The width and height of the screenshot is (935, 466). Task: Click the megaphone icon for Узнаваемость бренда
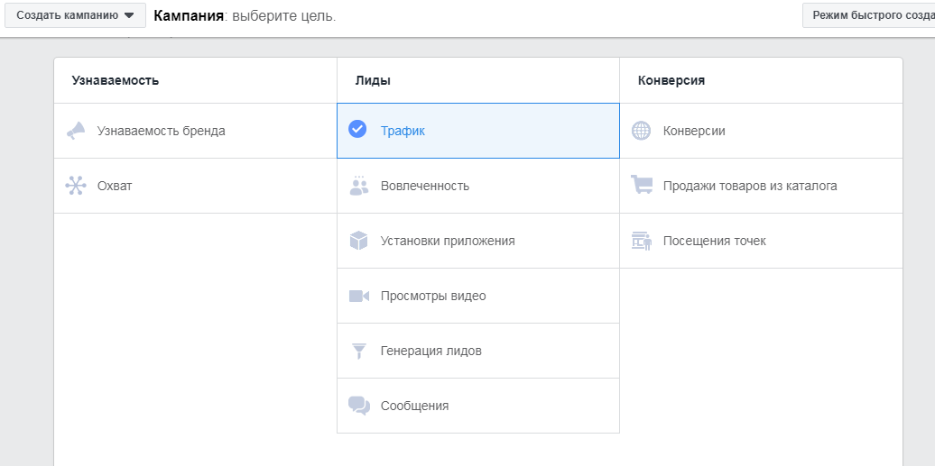[x=76, y=131]
